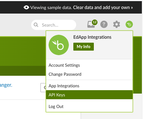Viewport: 143px width, 119px height.
Task: Open the help question mark icon
Action: 104,24
